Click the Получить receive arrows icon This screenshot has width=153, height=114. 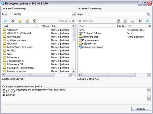click(x=80, y=21)
